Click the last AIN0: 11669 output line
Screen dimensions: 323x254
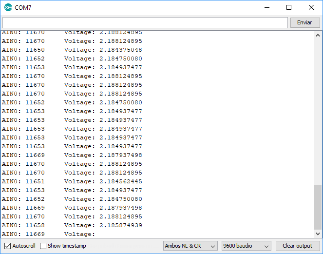[23, 234]
